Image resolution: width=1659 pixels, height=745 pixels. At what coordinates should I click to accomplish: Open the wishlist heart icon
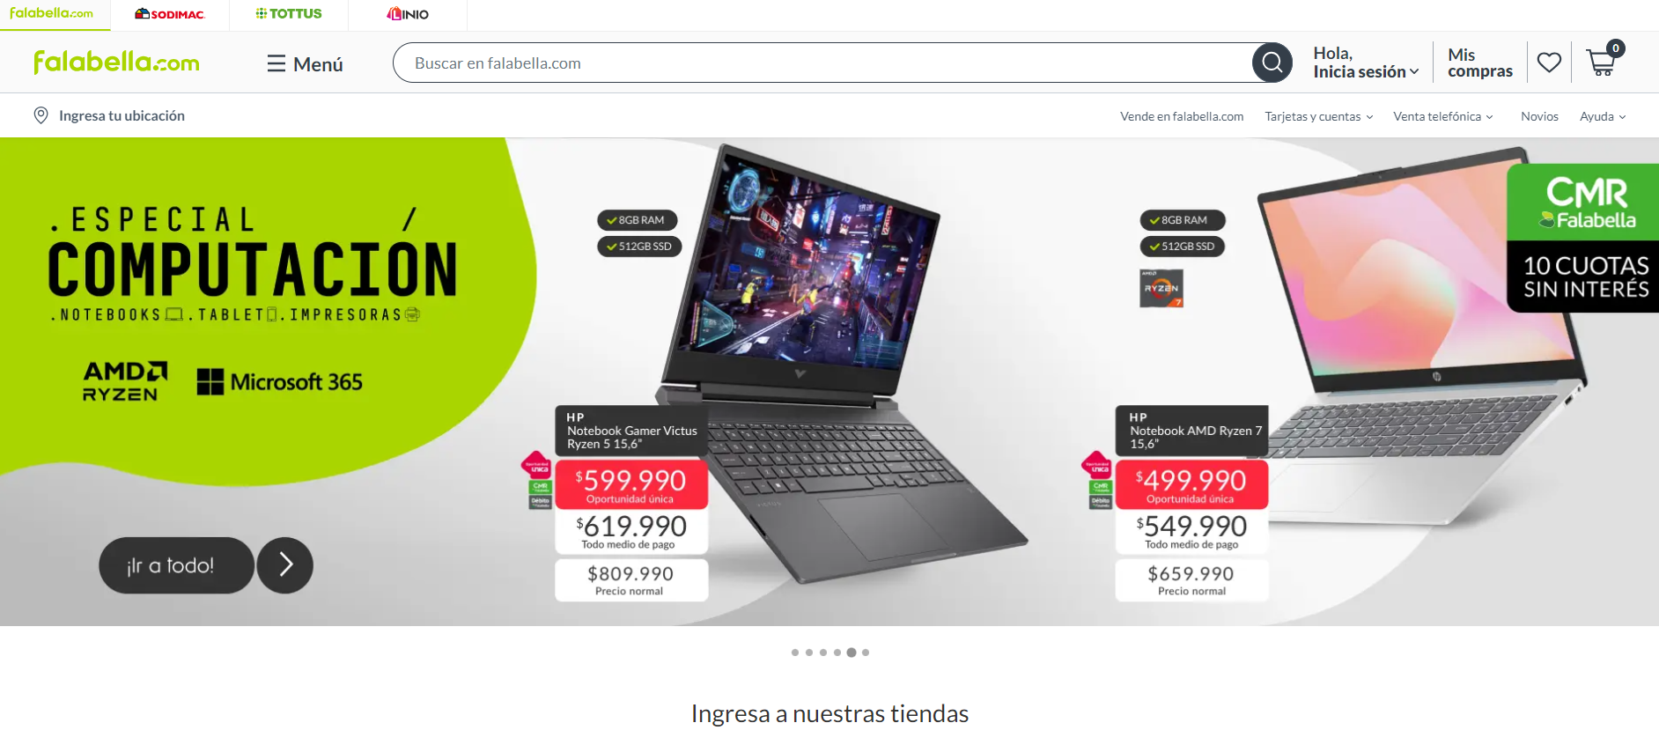(x=1549, y=63)
